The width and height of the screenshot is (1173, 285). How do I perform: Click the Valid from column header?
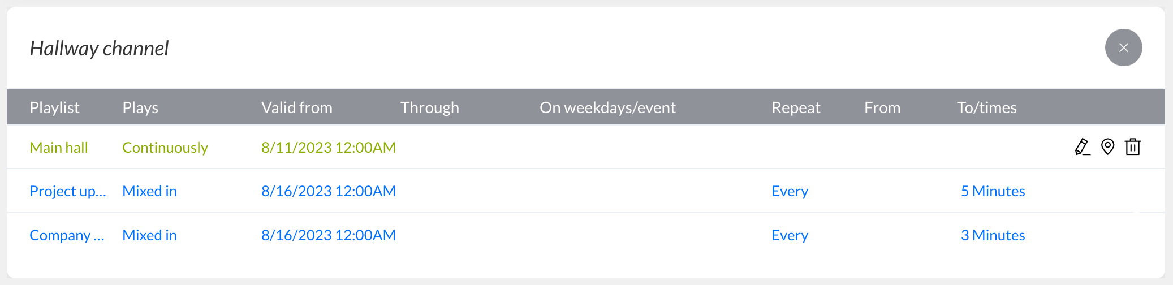coord(297,107)
